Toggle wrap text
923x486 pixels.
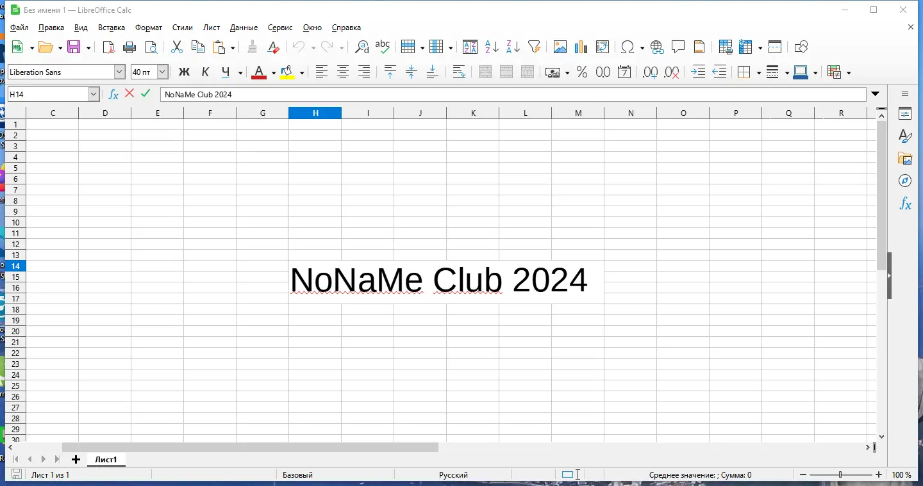[x=459, y=72]
